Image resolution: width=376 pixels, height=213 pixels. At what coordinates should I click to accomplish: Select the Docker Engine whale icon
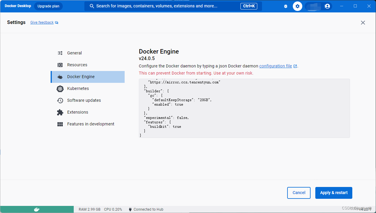coord(60,77)
